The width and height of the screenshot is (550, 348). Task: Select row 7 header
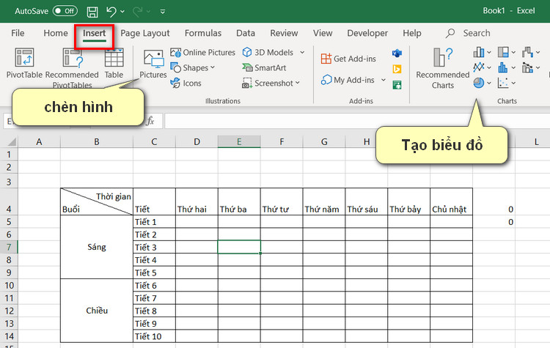(x=9, y=247)
